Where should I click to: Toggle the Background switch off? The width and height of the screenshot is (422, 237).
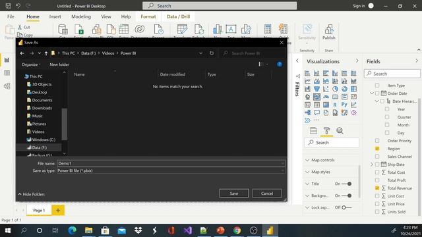[346, 196]
